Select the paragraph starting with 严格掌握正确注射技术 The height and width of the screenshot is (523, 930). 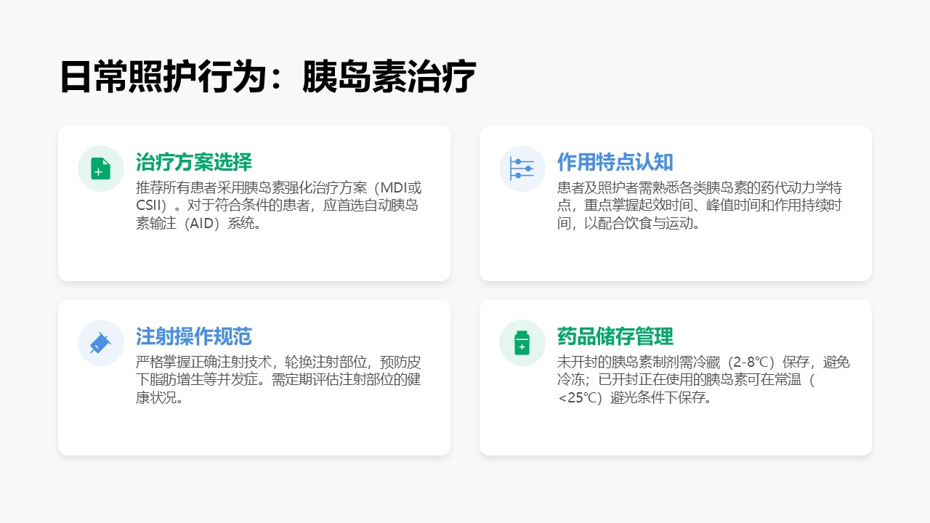(x=278, y=379)
